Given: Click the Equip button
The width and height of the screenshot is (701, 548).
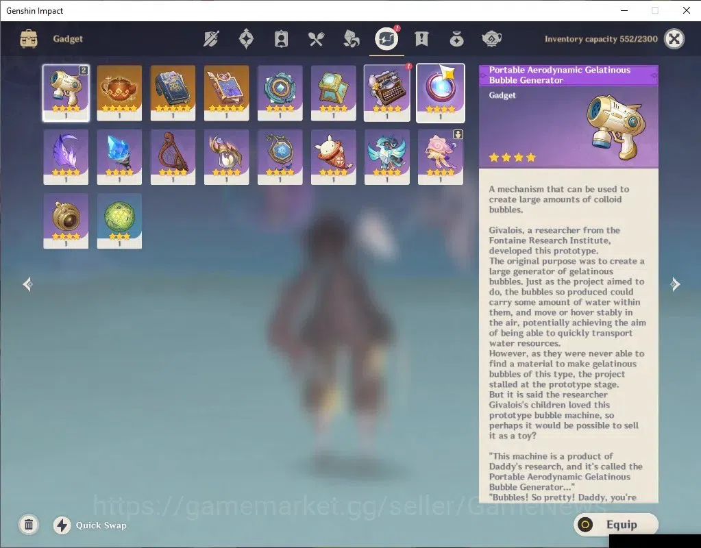Looking at the screenshot, I should 615,524.
